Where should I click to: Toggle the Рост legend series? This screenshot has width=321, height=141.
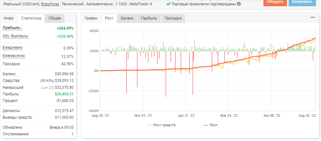(x=211, y=125)
